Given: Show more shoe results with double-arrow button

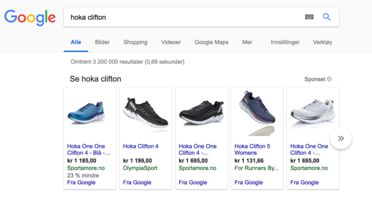Looking at the screenshot, I should [341, 139].
